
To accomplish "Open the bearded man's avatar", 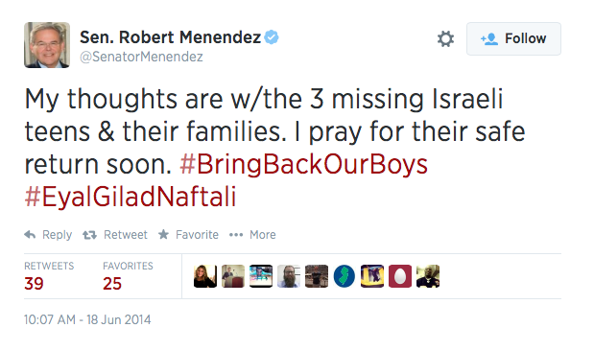I will pyautogui.click(x=289, y=276).
